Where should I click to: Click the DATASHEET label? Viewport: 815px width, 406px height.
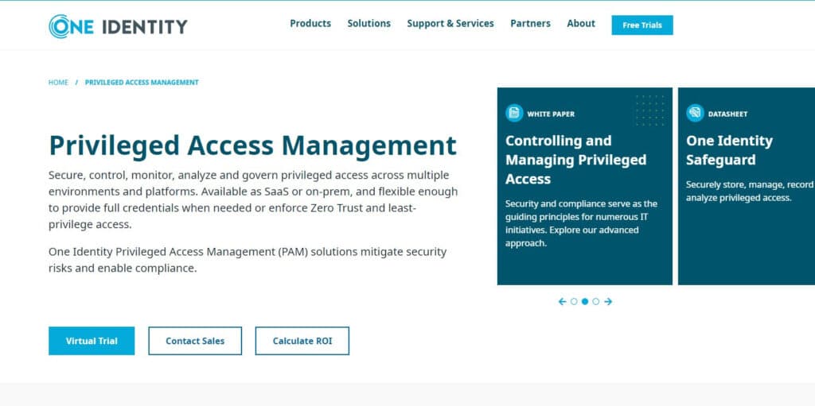point(727,114)
